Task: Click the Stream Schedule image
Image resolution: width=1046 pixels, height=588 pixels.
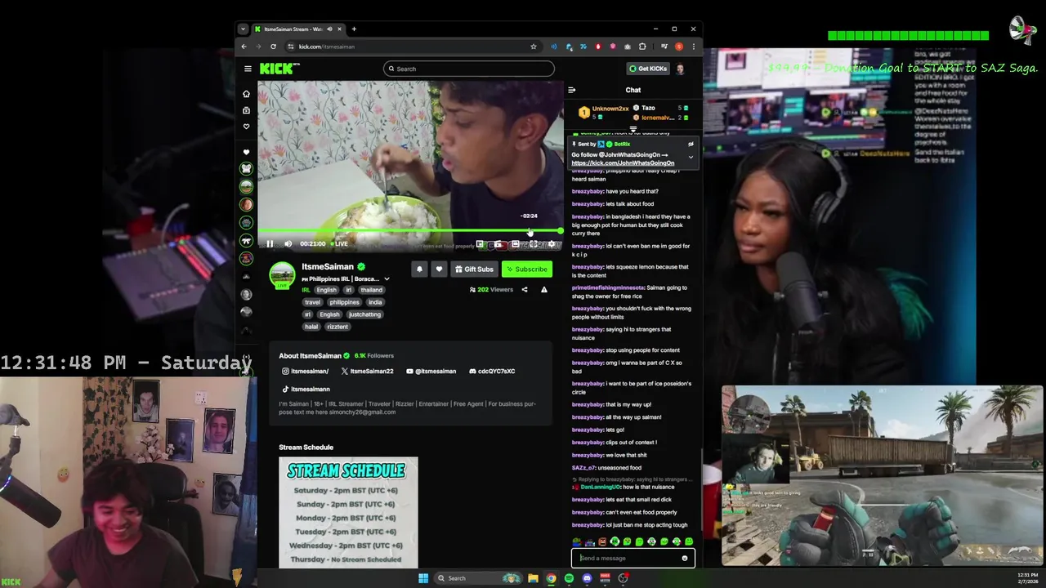Action: 348,512
